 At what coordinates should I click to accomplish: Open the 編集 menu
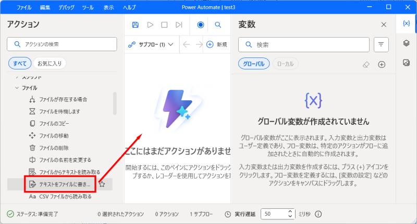pyautogui.click(x=45, y=7)
